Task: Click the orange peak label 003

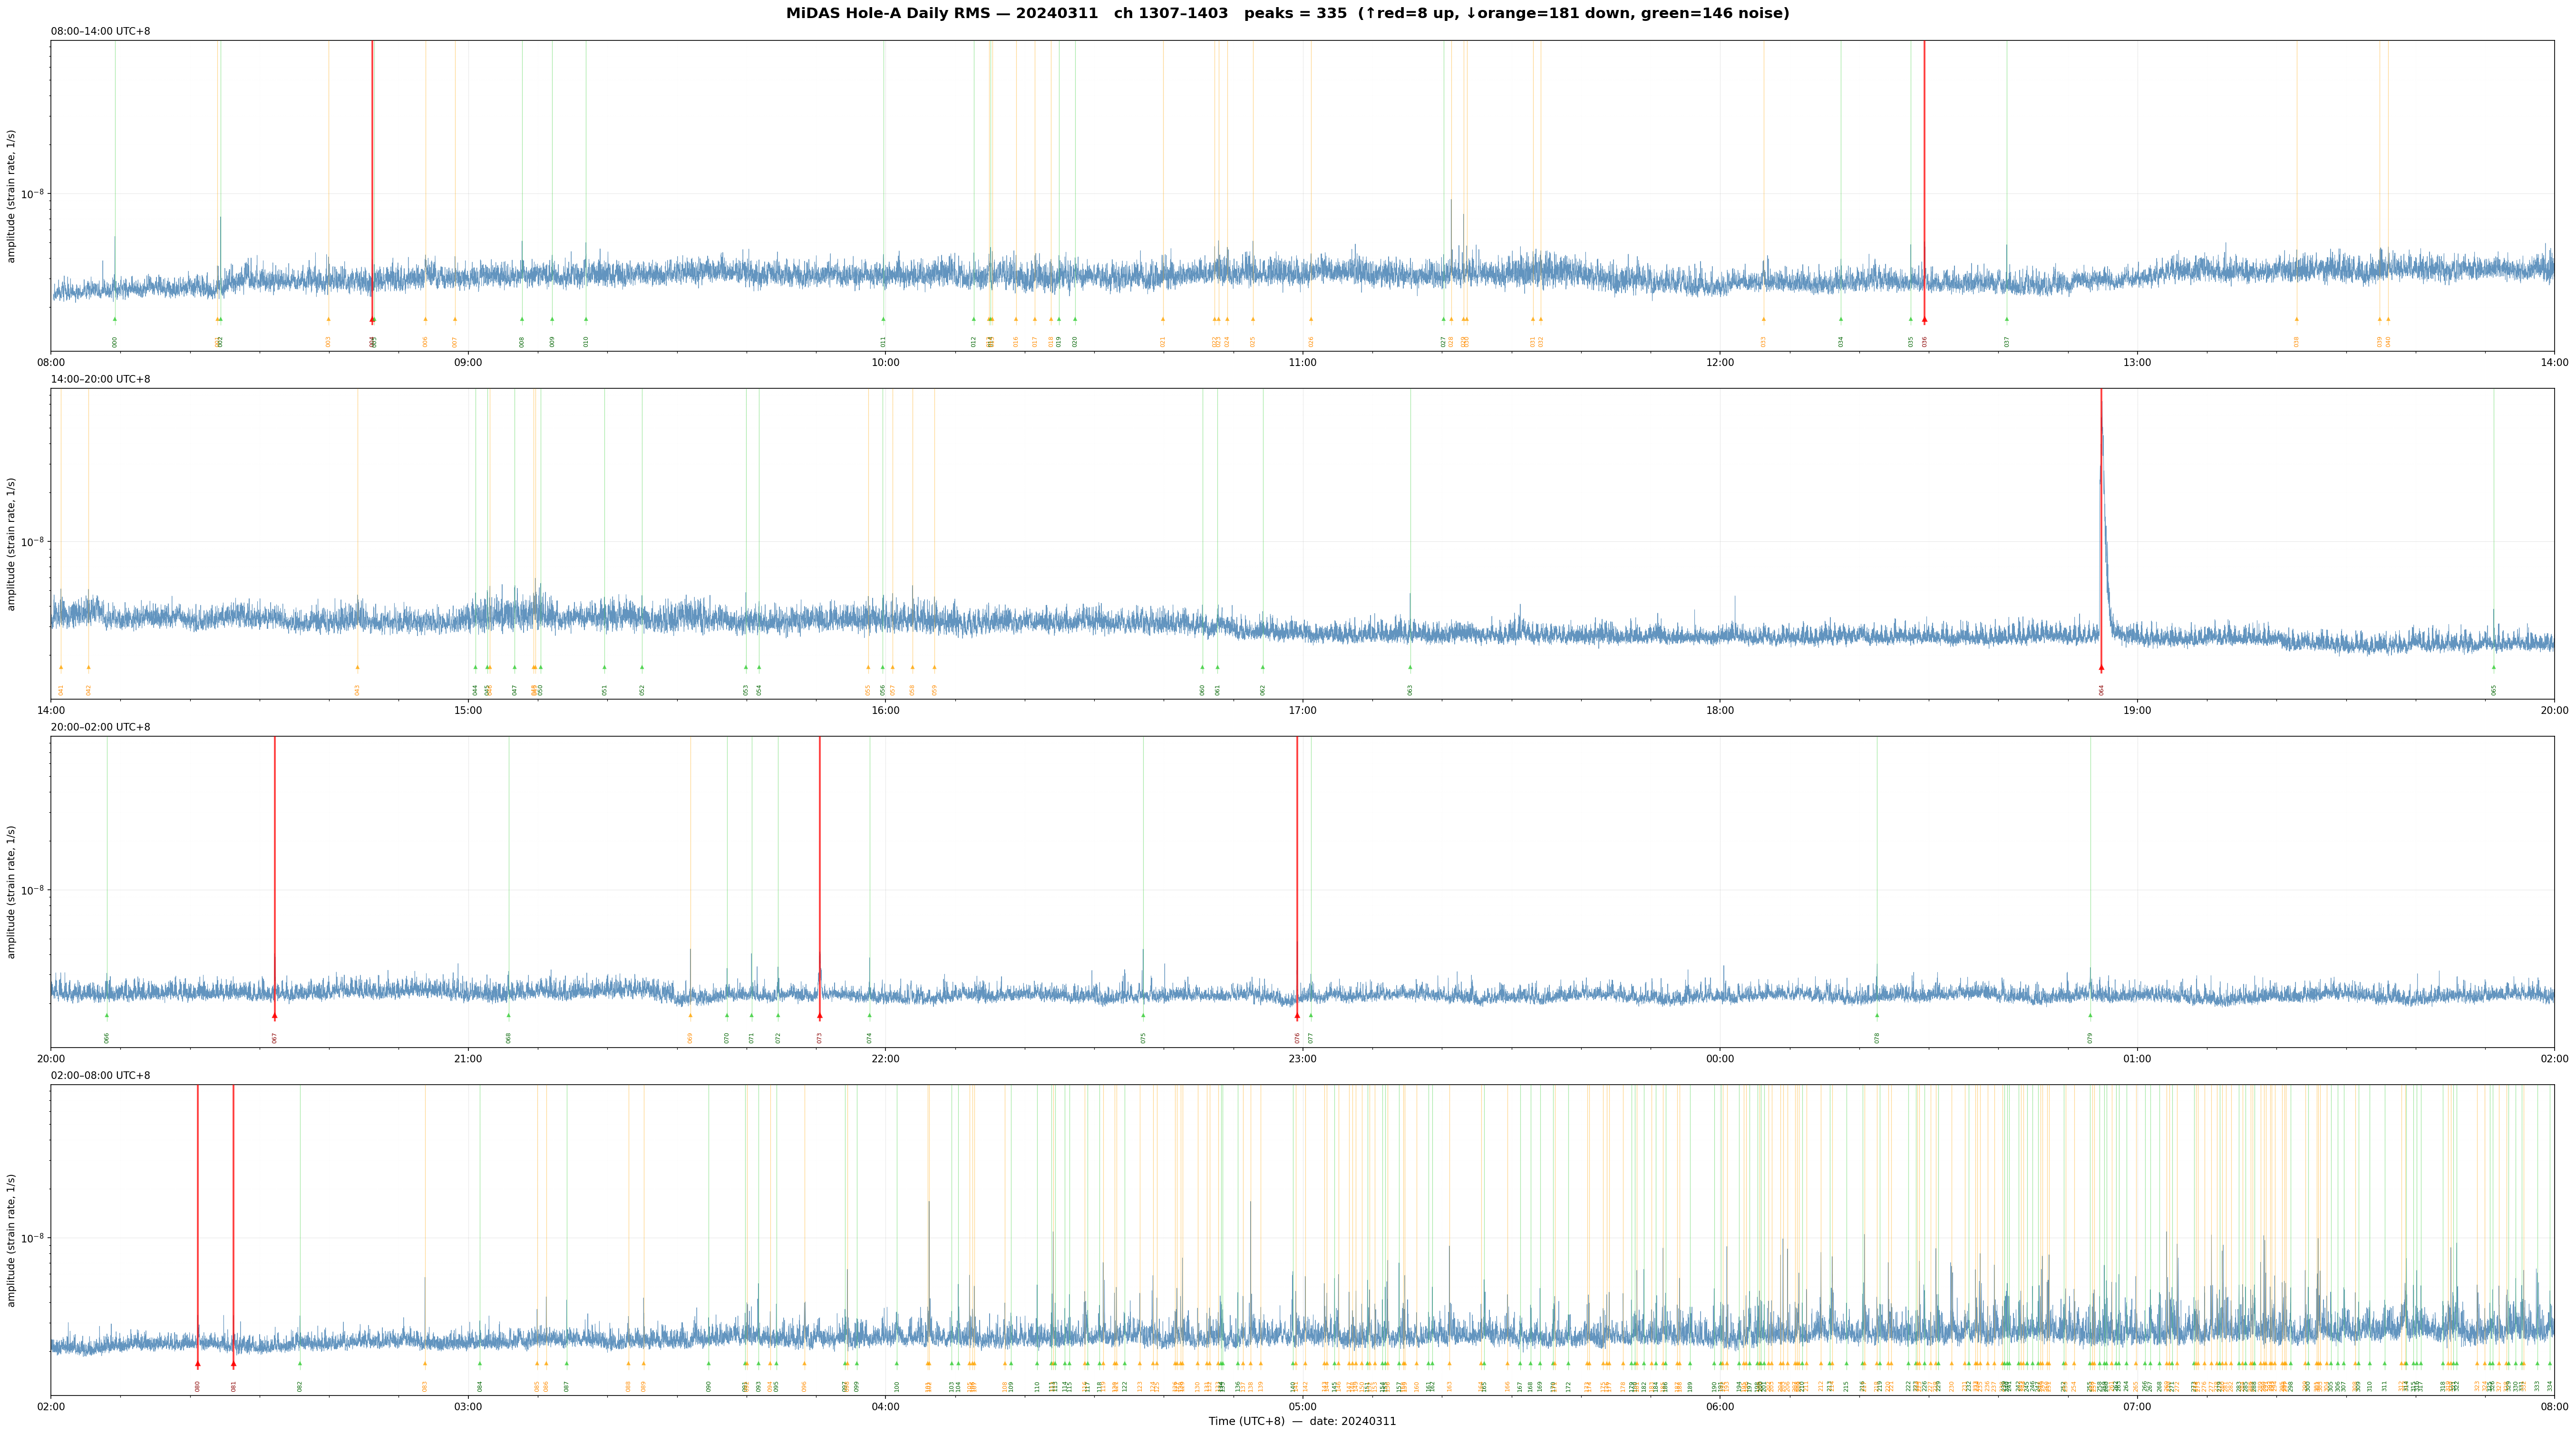Action: tap(328, 342)
